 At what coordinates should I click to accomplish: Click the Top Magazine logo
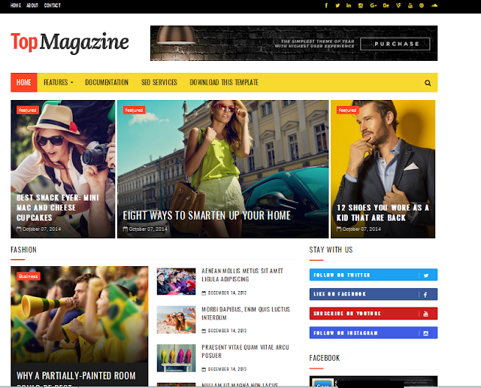70,43
